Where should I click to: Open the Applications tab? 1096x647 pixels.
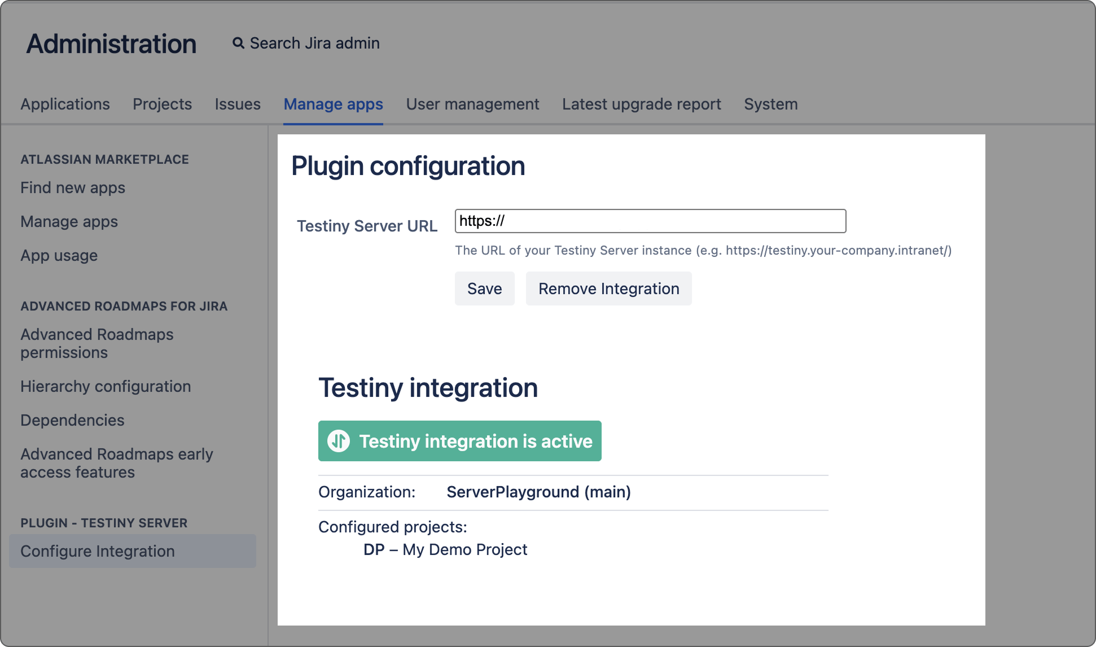[x=65, y=104]
